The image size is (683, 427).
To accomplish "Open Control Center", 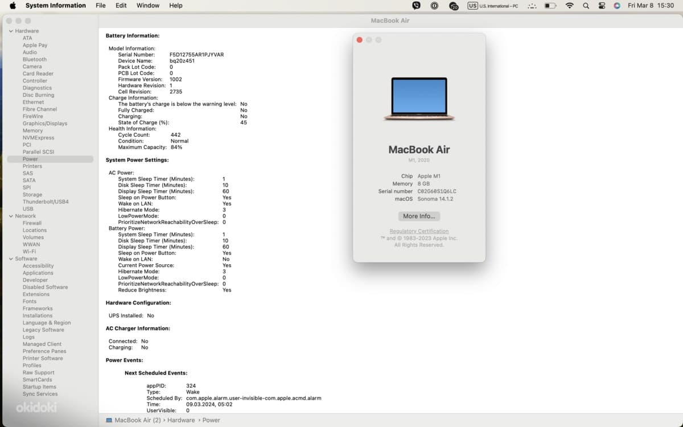I will tap(602, 5).
